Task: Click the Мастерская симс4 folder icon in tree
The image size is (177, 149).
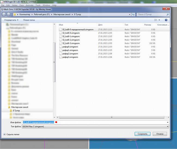Action: 9,107
